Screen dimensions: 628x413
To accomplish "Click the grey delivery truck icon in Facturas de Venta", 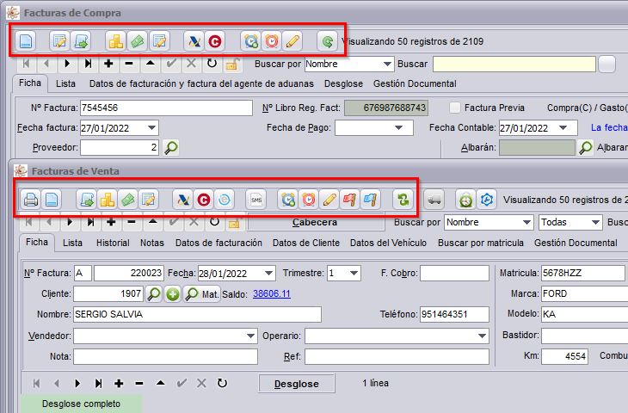I will [434, 200].
